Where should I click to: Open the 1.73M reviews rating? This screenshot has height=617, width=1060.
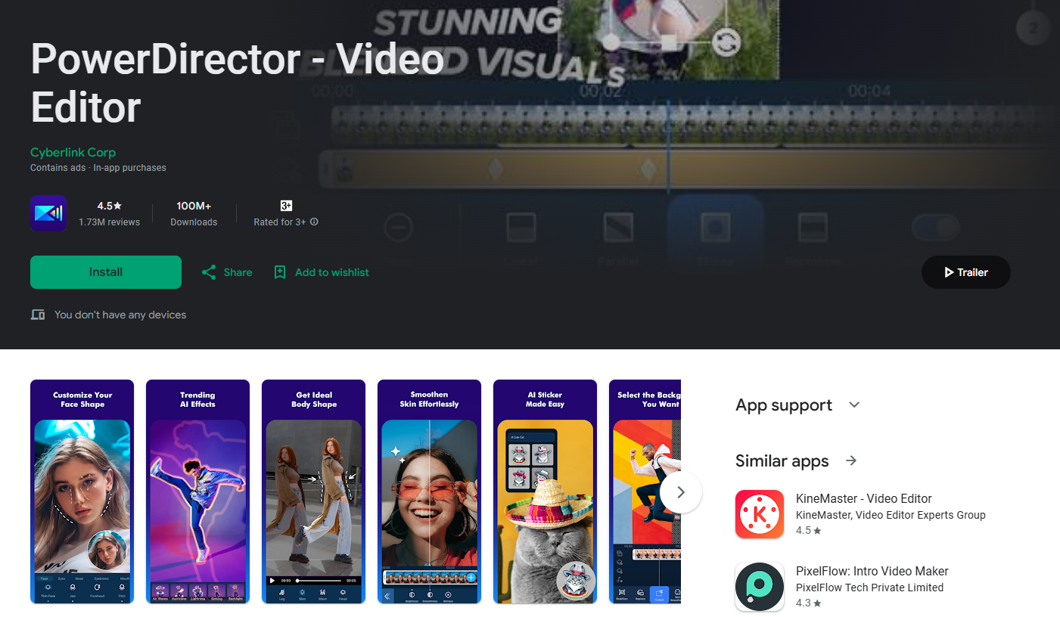point(109,213)
